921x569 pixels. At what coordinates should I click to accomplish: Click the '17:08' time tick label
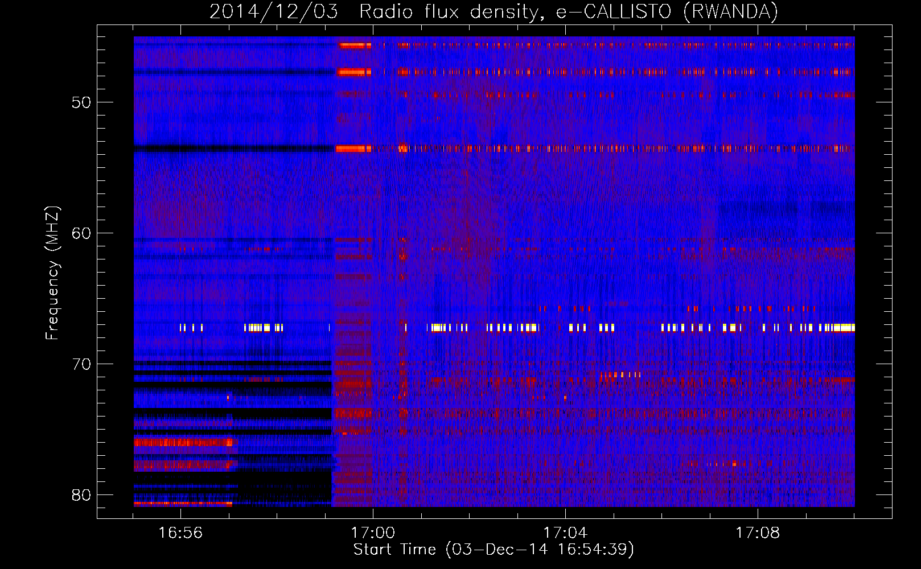(x=758, y=533)
